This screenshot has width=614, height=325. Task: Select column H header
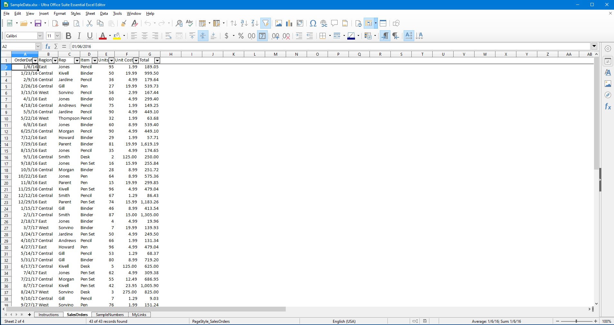(171, 54)
